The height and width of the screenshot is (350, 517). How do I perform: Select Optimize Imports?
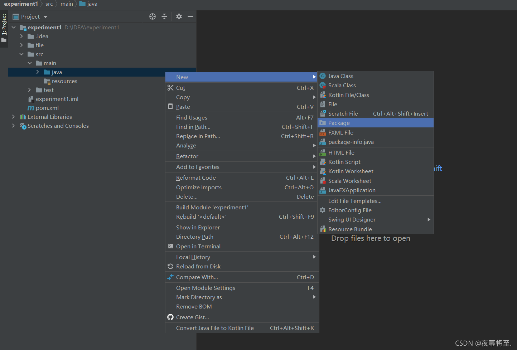click(x=242, y=187)
